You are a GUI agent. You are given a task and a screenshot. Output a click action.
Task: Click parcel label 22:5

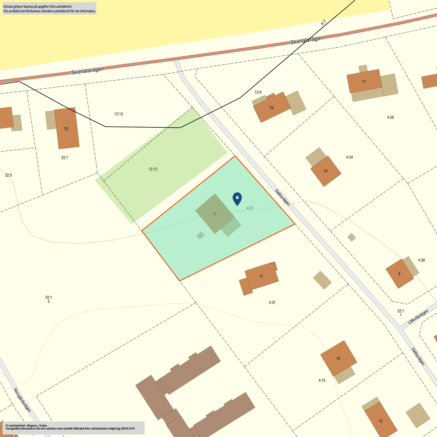[8, 175]
